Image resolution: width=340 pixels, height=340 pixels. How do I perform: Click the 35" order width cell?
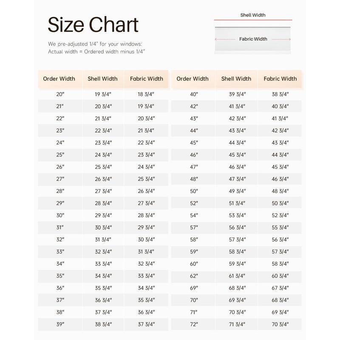59,276
